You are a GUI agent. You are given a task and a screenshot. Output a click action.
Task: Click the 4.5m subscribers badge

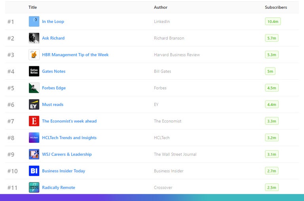click(272, 88)
